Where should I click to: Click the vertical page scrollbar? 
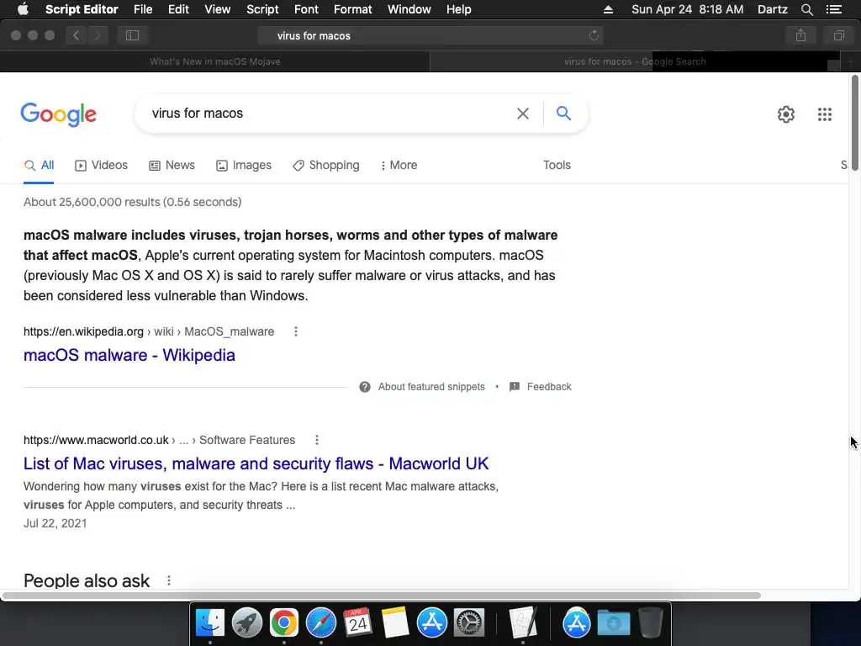click(854, 124)
